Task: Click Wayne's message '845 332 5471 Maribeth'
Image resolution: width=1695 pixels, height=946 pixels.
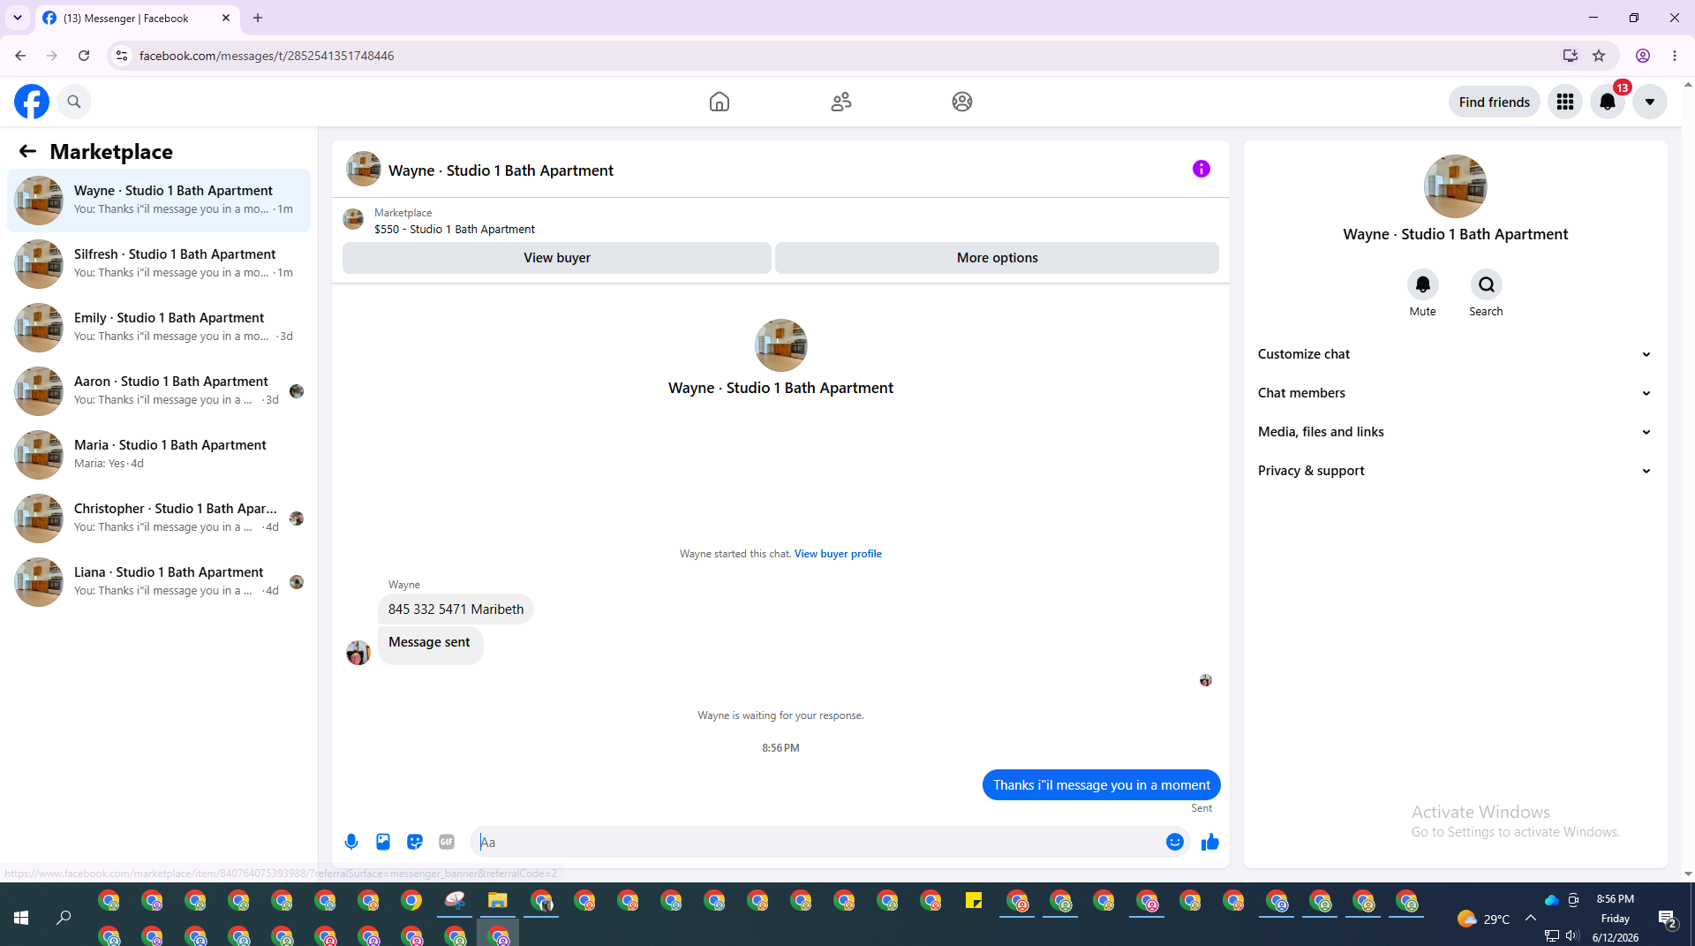Action: (456, 609)
